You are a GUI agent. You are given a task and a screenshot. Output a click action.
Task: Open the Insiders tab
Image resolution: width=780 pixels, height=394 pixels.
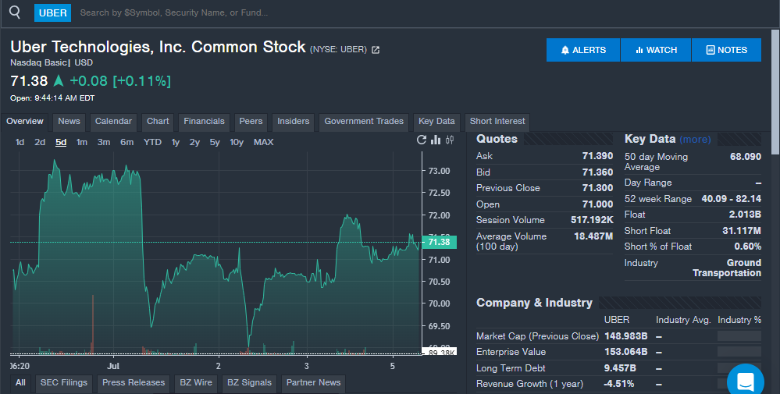coord(293,122)
